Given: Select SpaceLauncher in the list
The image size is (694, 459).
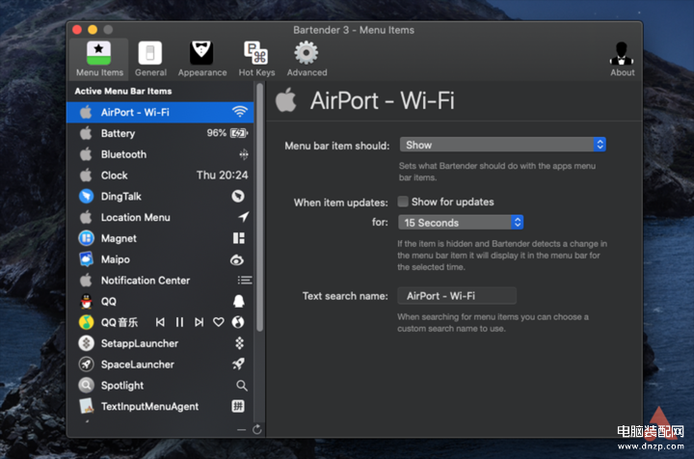Looking at the screenshot, I should point(160,364).
